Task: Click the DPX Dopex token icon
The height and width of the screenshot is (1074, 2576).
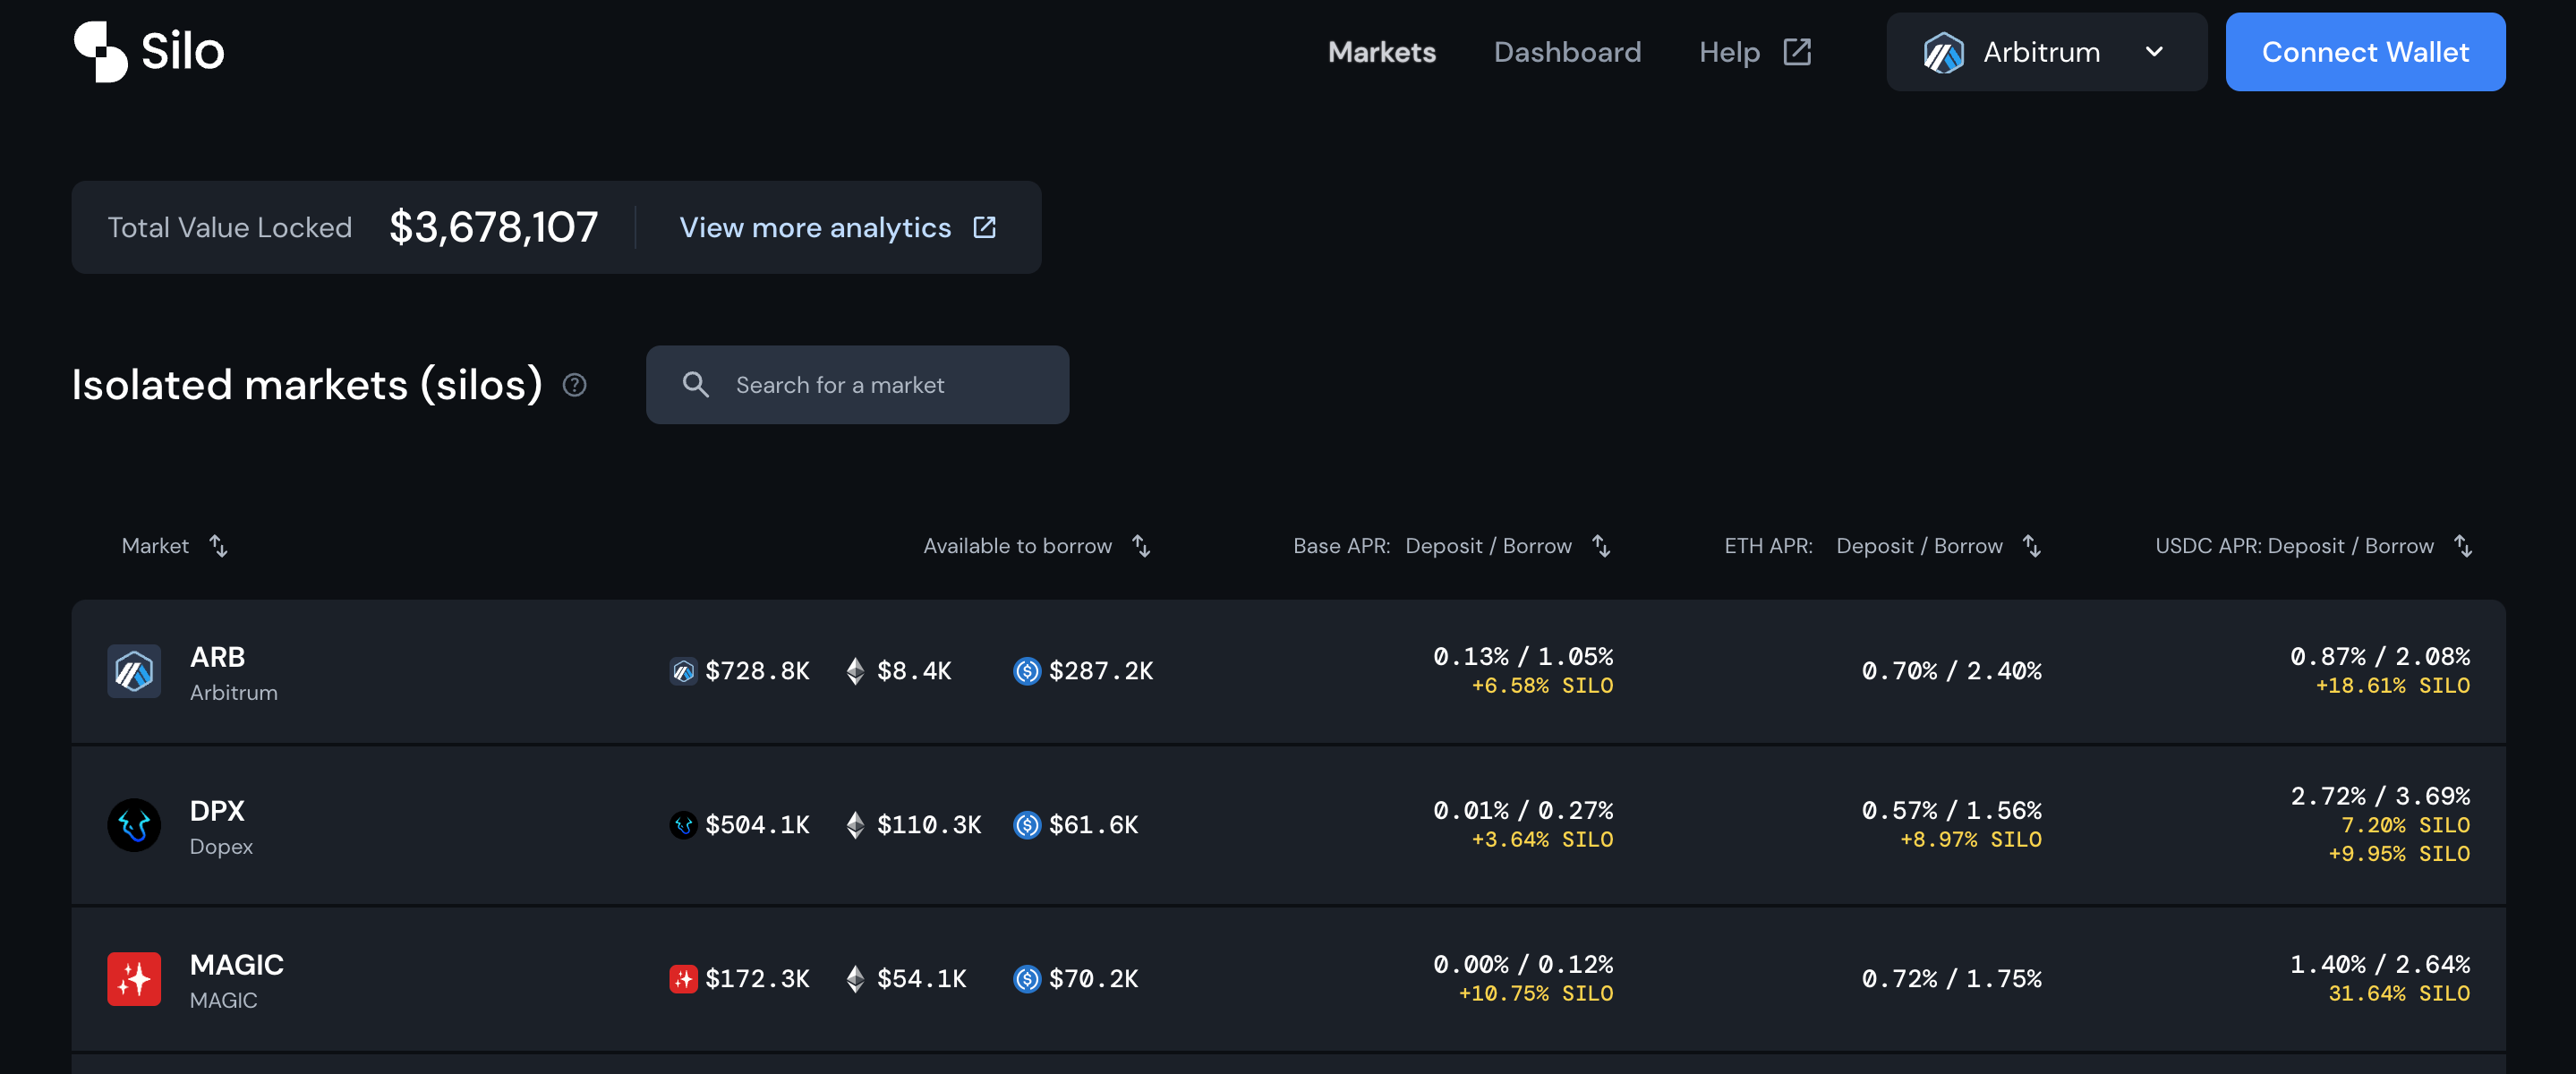Action: 134,825
